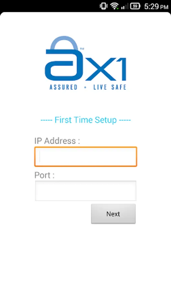Screen dimensions: 171x305
Task: Select the Port input field
Action: click(86, 190)
